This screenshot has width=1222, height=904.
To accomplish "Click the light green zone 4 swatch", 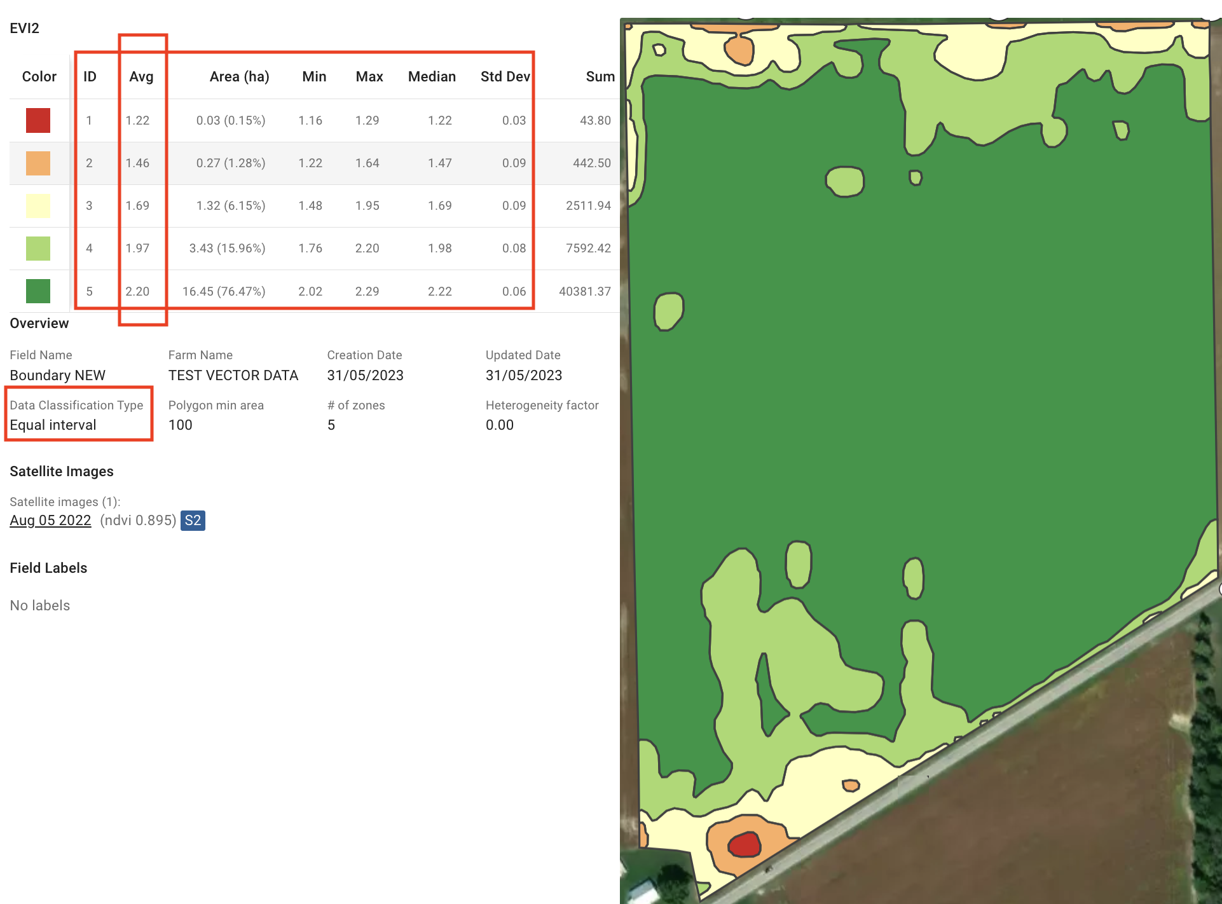I will pyautogui.click(x=38, y=249).
